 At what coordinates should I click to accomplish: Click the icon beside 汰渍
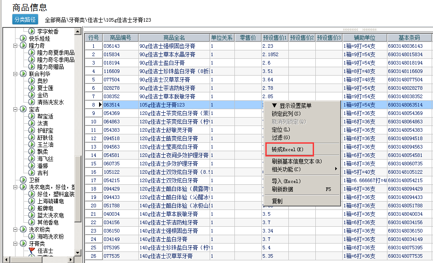click(x=32, y=123)
